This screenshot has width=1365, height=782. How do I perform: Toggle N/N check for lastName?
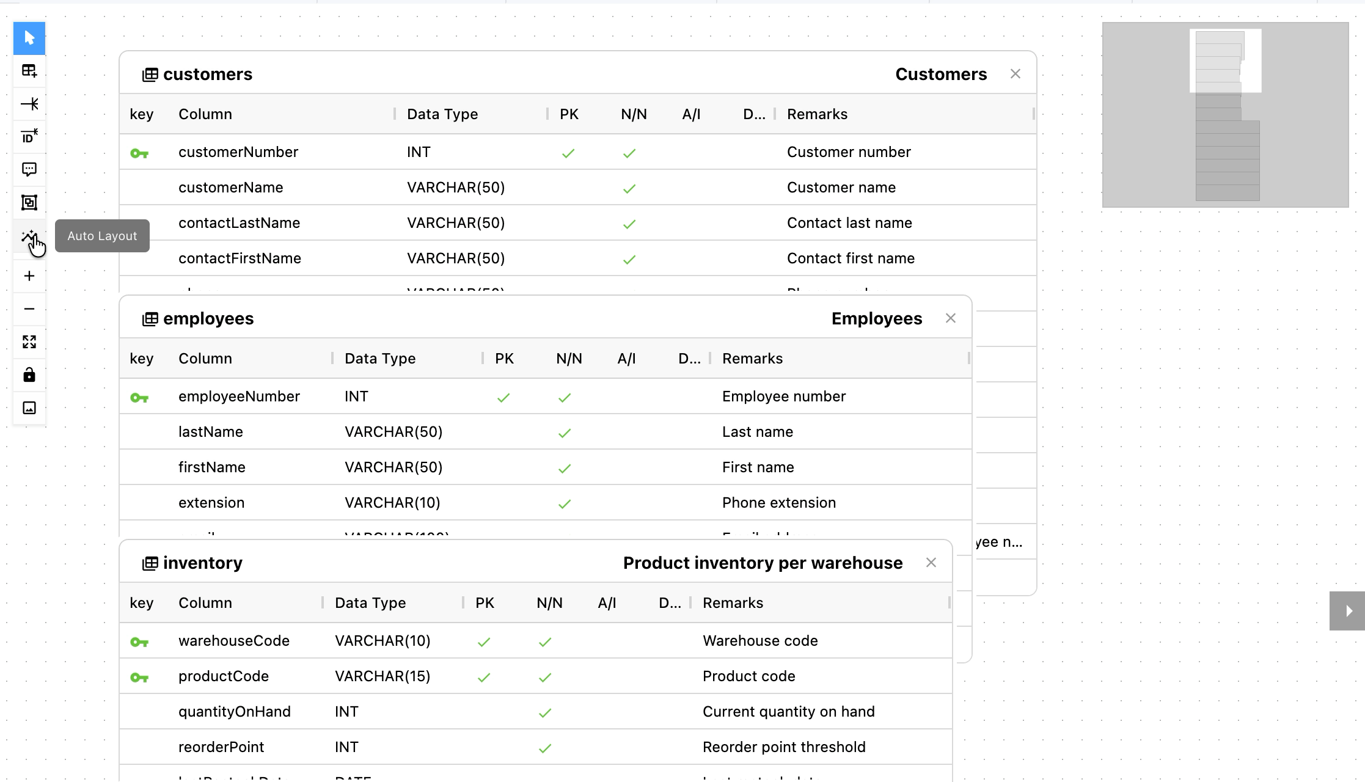coord(565,433)
